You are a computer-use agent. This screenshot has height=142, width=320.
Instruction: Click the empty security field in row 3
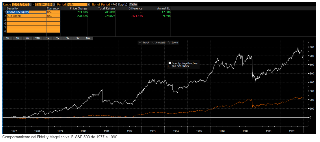[26, 20]
